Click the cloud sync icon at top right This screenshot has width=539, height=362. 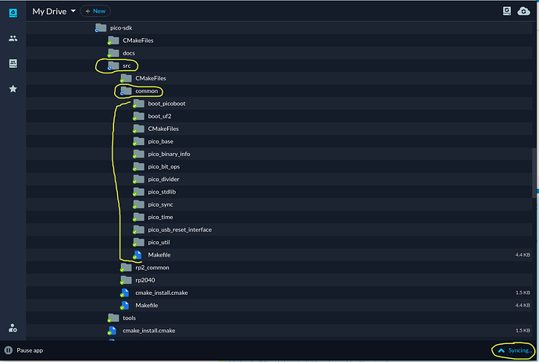tap(523, 11)
